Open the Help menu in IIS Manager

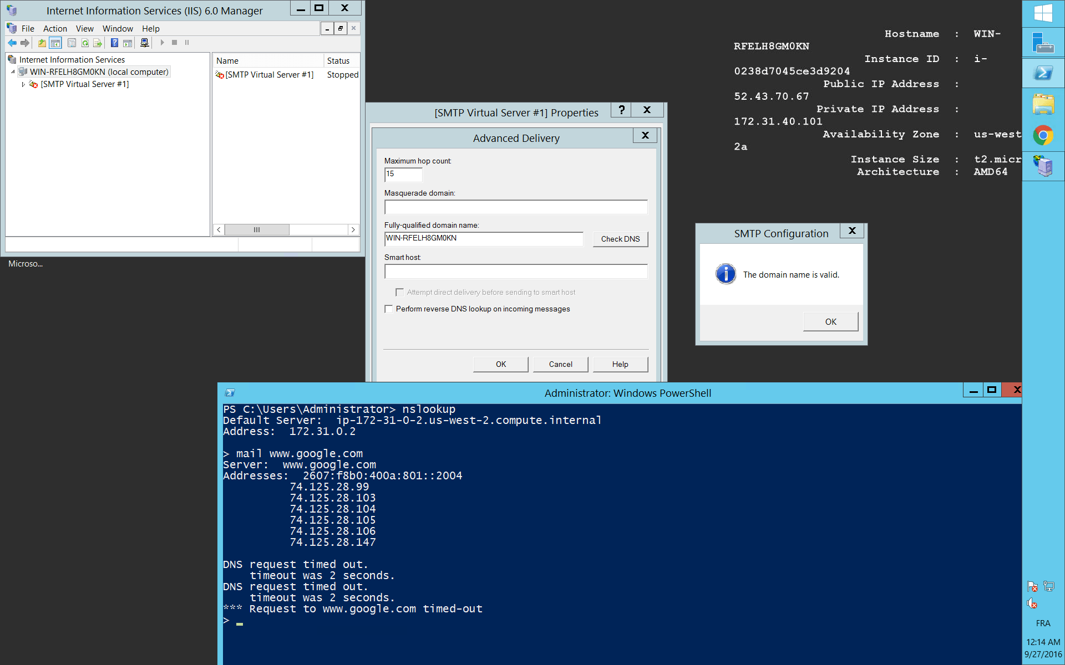[150, 29]
